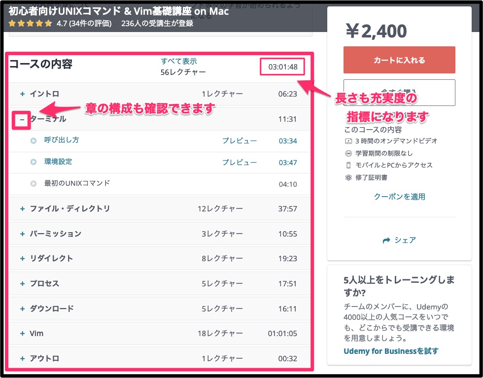Click the share arrow icon

[x=387, y=241]
